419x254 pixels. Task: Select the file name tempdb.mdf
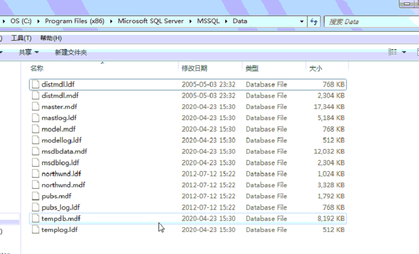[x=61, y=219]
